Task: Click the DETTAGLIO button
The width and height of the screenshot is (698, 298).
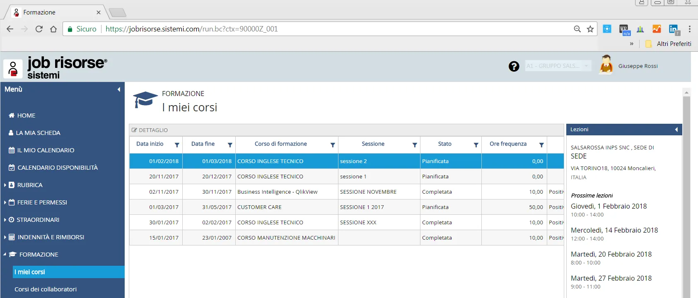Action: (150, 130)
